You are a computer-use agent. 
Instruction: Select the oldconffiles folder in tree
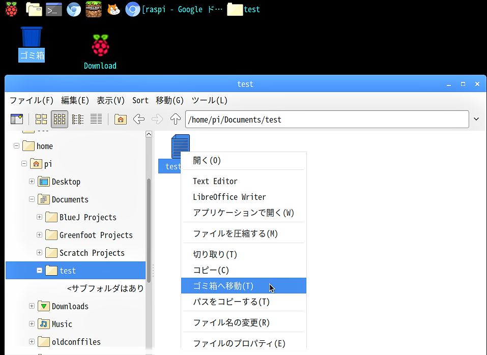(69, 342)
